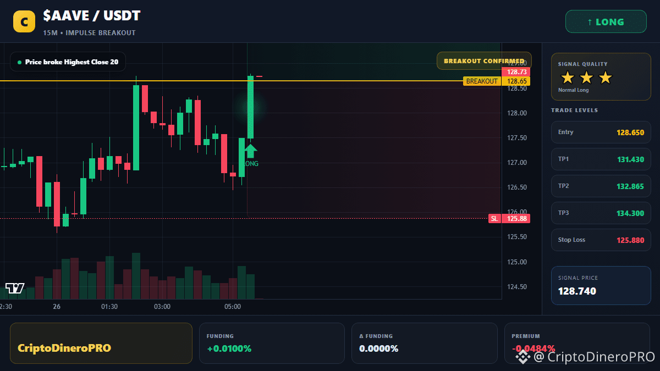Click the SL stop loss line tag

point(494,219)
